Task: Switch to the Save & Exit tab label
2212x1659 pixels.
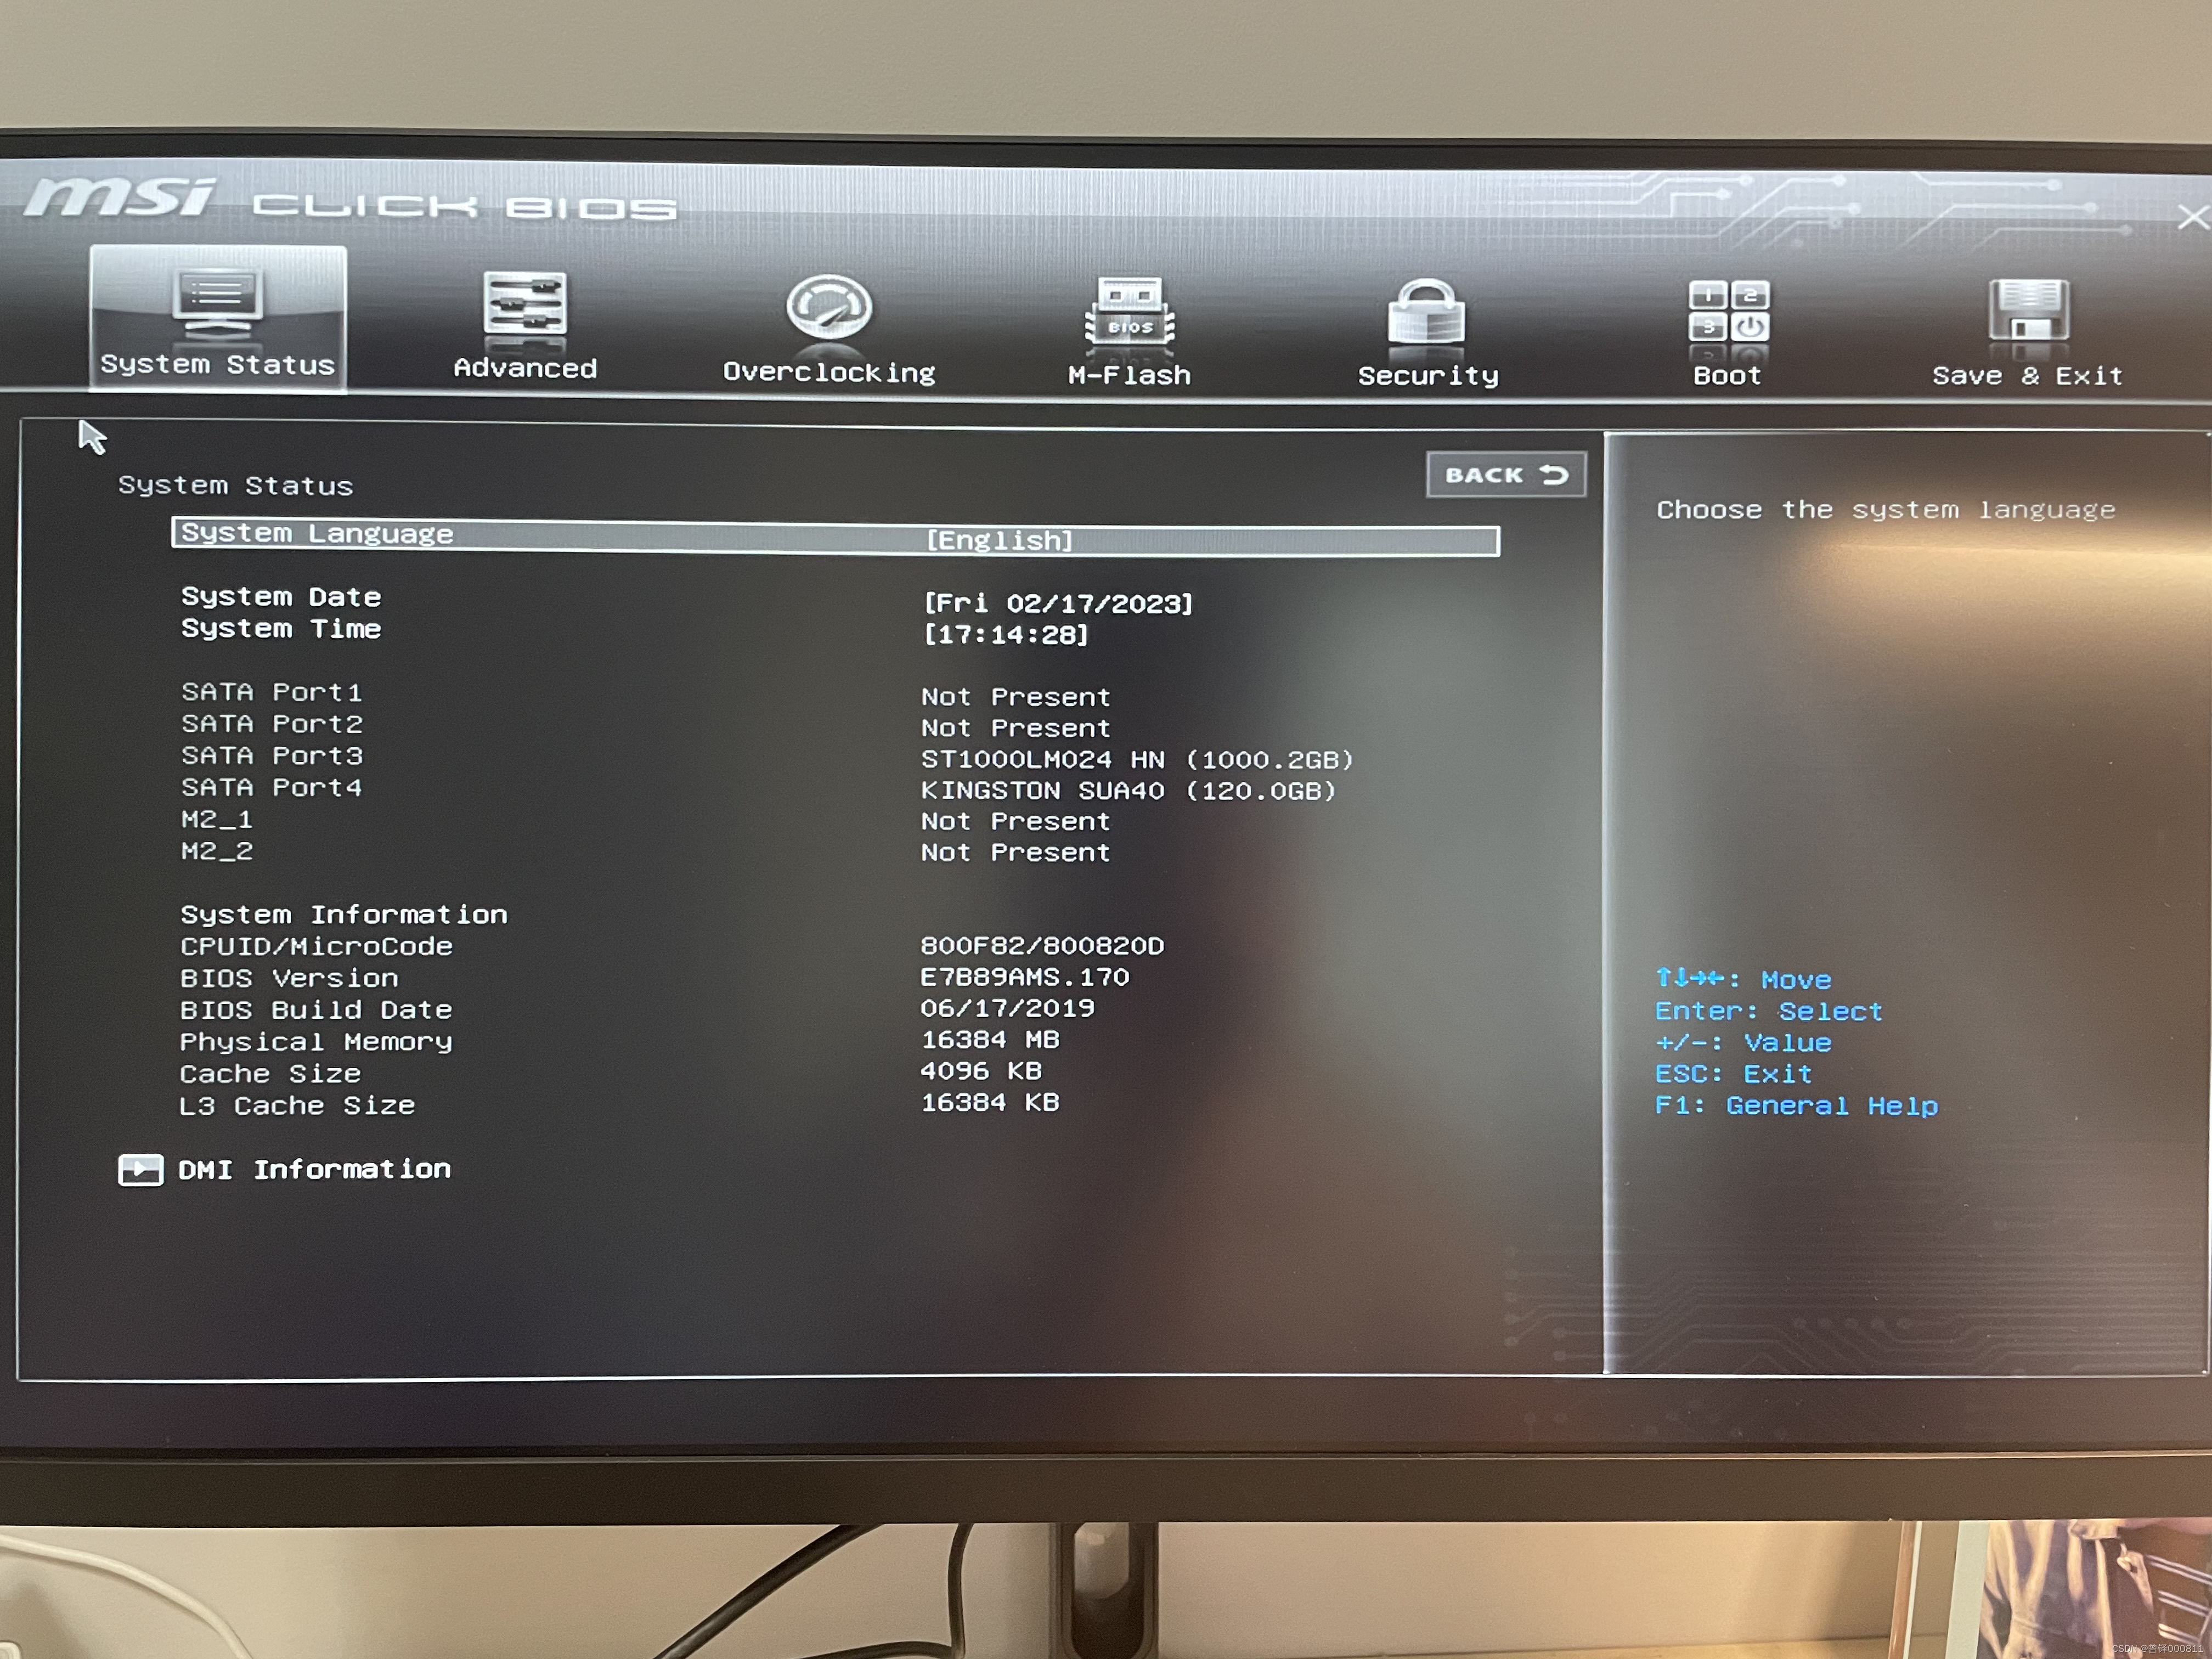Action: [2027, 376]
